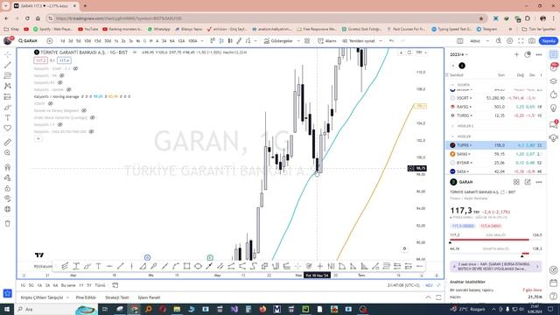
Task: Click the layout setup icon in top toolbar
Action: (460, 41)
